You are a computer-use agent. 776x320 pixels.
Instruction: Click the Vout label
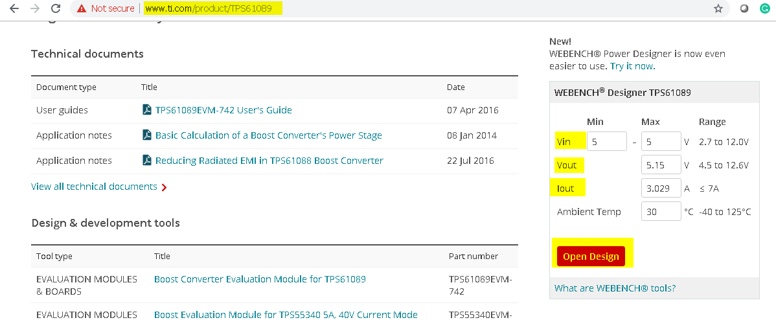[x=567, y=165]
